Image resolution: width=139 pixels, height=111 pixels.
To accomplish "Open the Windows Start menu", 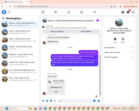I will click(7, 108).
